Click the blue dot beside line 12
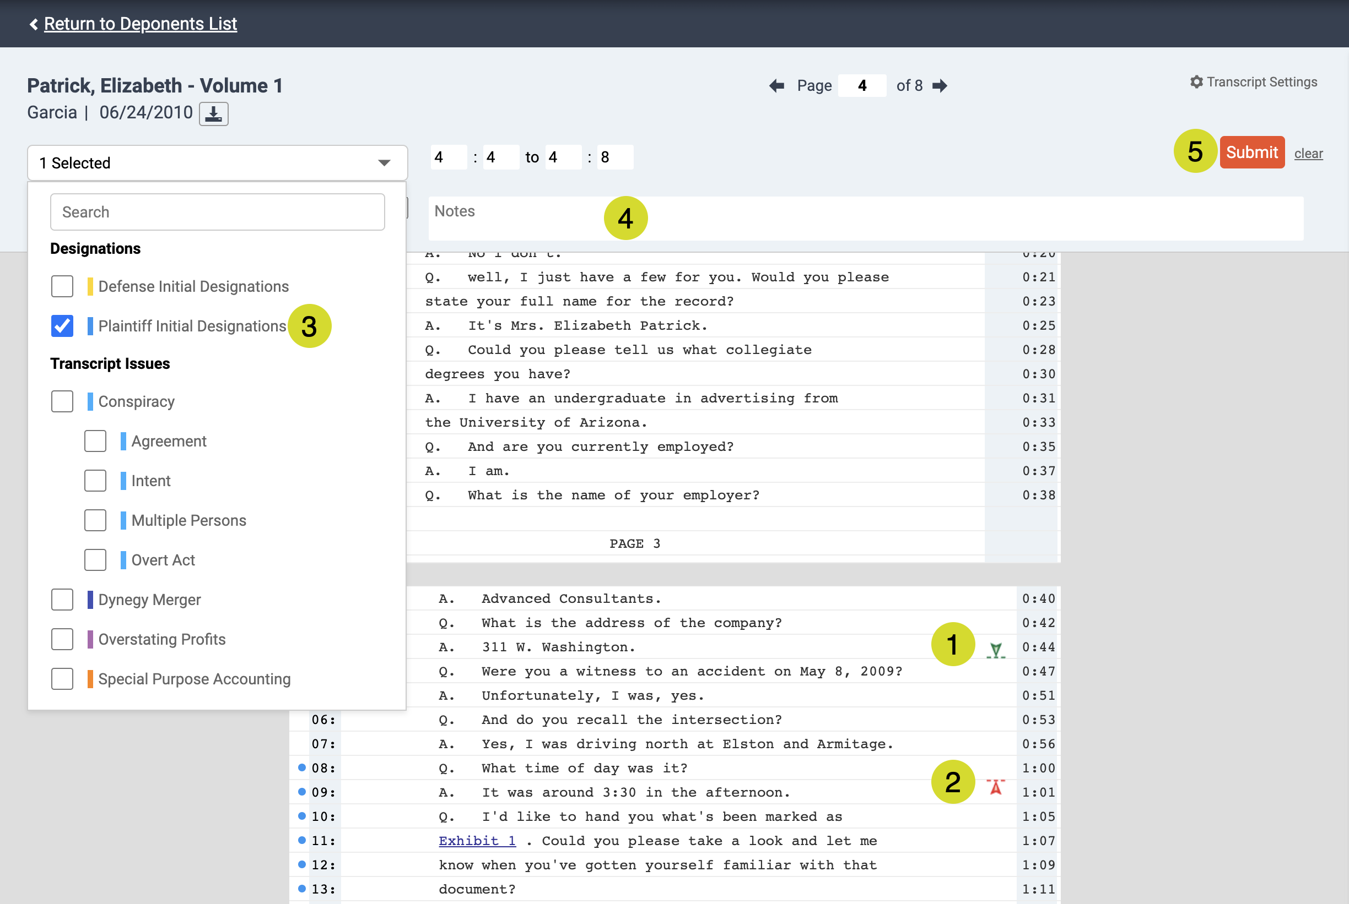Screen dimensions: 1349x904 tap(301, 864)
